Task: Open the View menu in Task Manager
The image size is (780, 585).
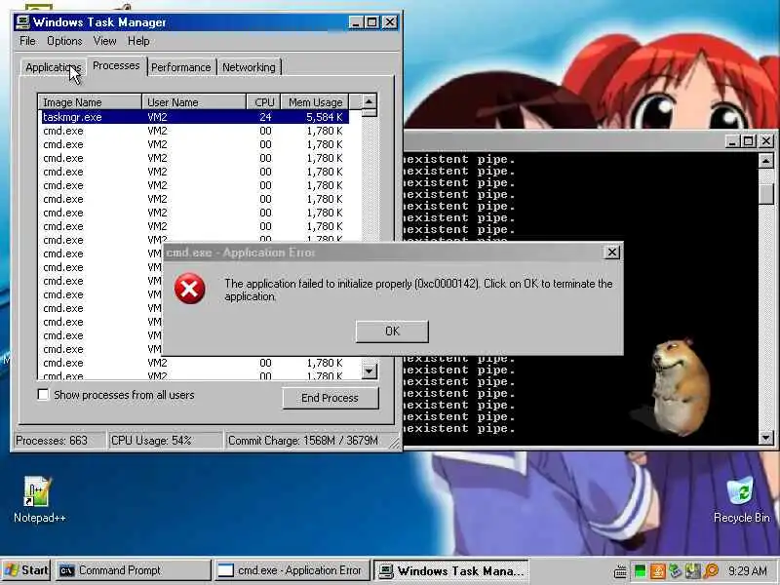Action: 104,41
